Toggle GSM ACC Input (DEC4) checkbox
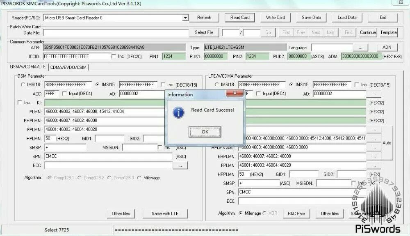 [64, 94]
